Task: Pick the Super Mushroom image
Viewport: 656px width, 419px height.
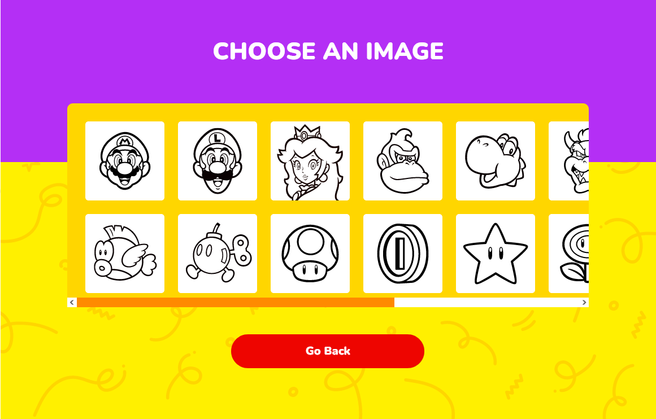Action: point(310,254)
